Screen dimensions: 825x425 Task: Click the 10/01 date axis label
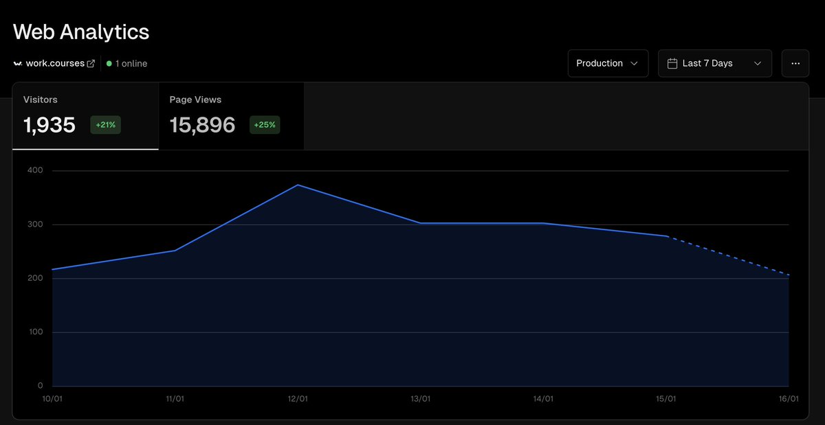tap(52, 399)
